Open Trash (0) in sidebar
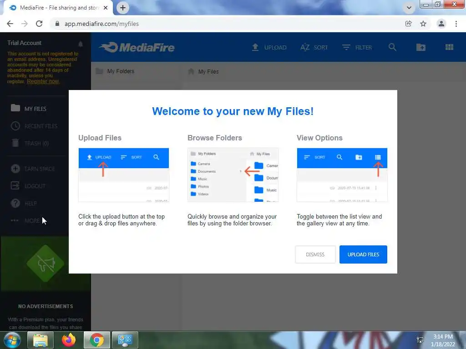Viewport: 466px width, 349px height. 30,143
